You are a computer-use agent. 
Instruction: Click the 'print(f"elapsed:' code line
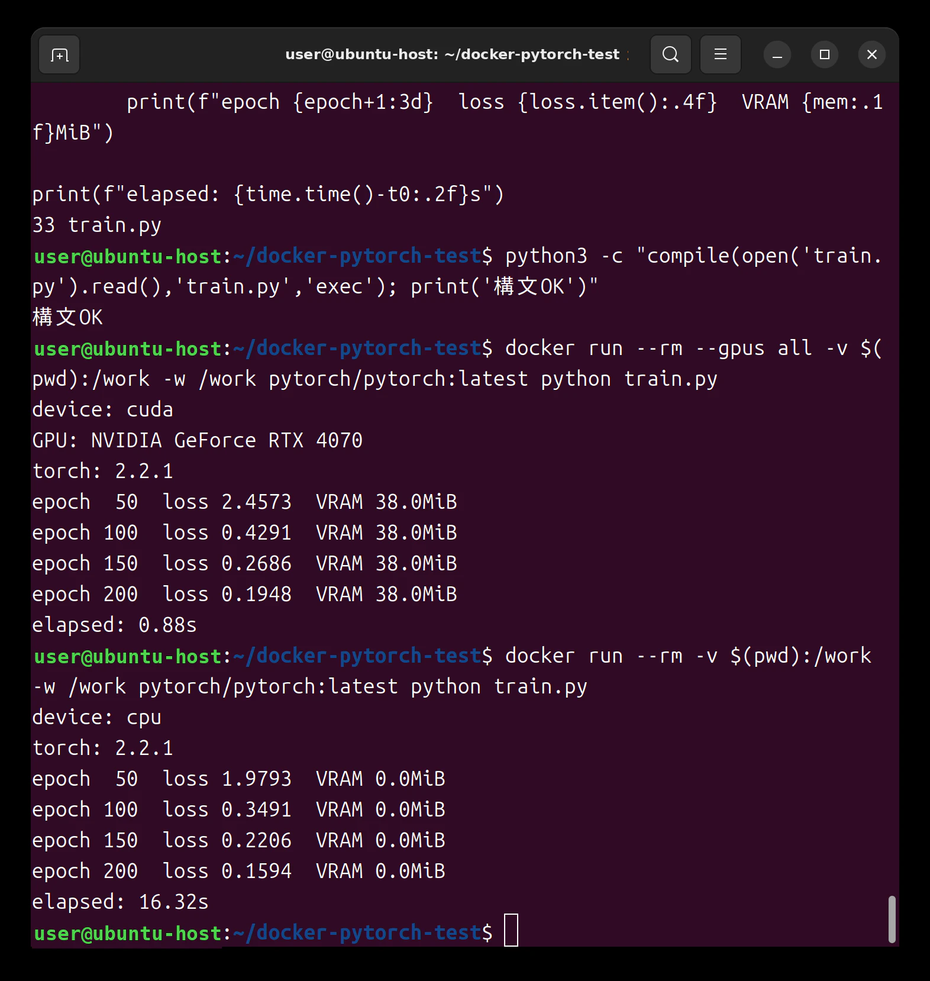[x=268, y=194]
